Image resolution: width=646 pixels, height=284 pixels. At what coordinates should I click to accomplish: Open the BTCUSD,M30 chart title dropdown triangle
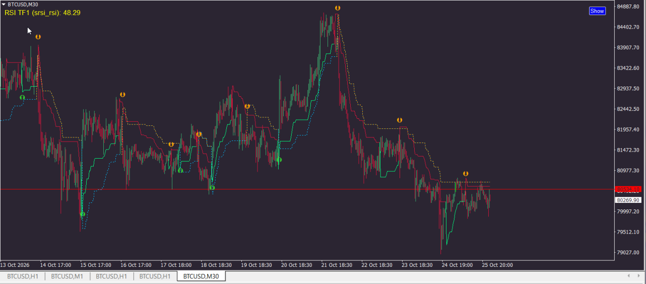pos(4,4)
